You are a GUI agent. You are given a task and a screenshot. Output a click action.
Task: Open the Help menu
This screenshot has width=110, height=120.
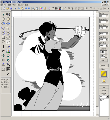click(27, 5)
